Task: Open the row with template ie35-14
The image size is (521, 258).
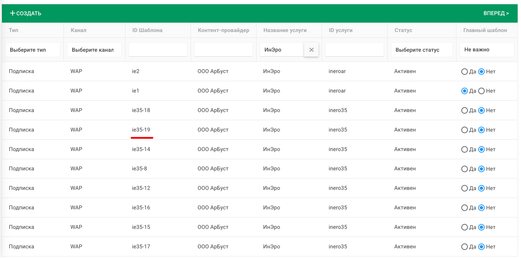Action: (x=141, y=149)
